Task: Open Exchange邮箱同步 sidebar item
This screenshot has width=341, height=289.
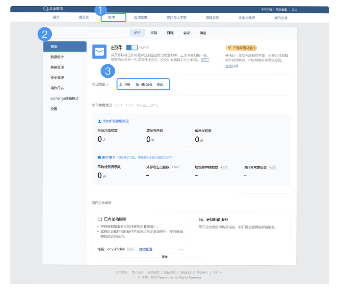Action: 64,98
